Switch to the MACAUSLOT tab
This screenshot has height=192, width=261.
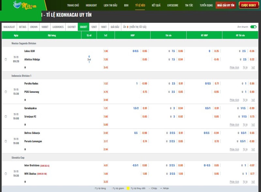point(9,27)
